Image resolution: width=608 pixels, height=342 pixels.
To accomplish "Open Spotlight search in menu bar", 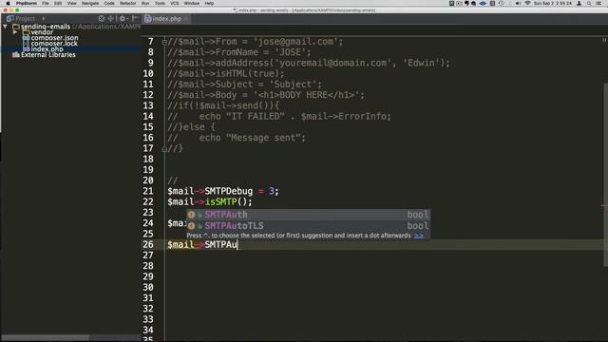I will (589, 3).
